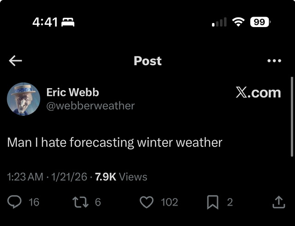The width and height of the screenshot is (295, 226).
Task: Open the three-dot more options menu
Action: (x=274, y=61)
